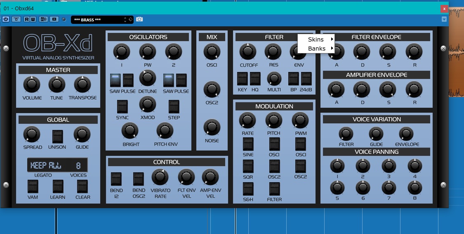Toggle the plugin power/activate button
Screen dimensions: 464x234
[6, 19]
